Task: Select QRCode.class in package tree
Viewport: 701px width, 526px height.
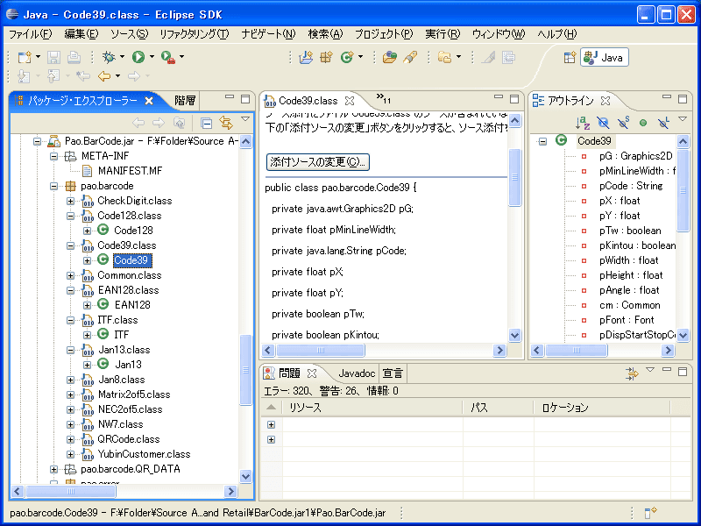Action: click(129, 439)
